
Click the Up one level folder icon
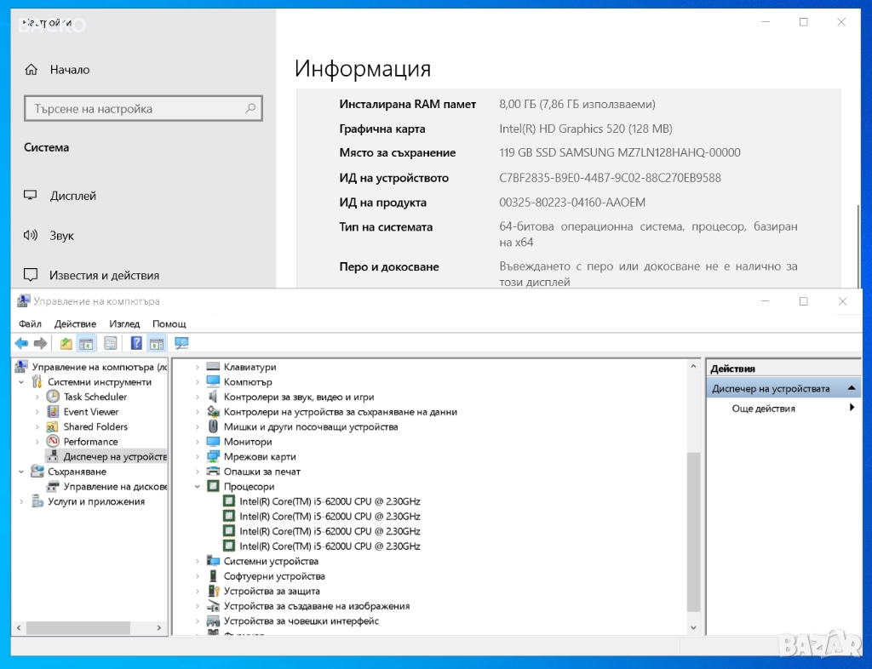pyautogui.click(x=66, y=343)
